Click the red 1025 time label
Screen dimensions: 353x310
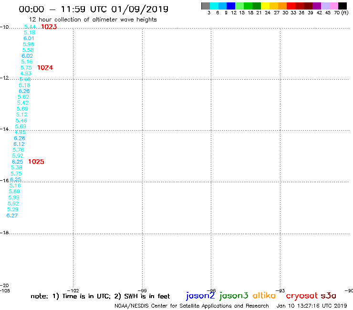(x=36, y=162)
